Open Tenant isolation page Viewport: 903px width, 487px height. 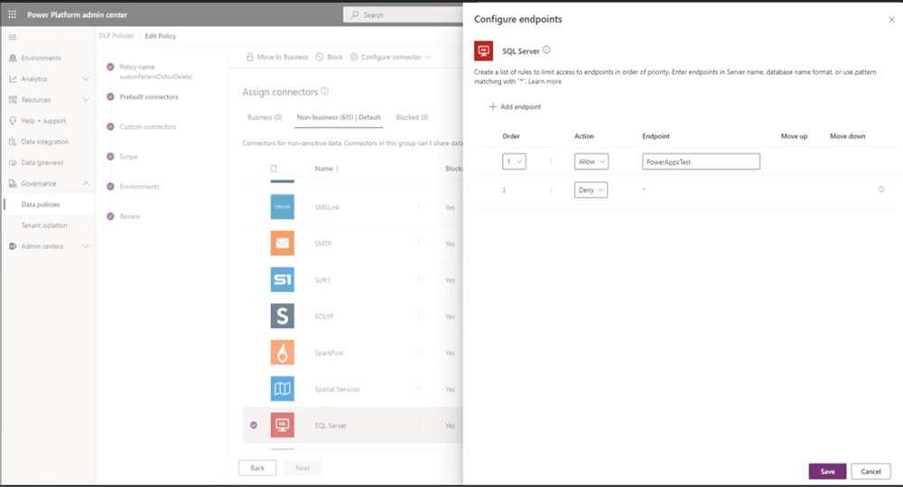pos(43,225)
